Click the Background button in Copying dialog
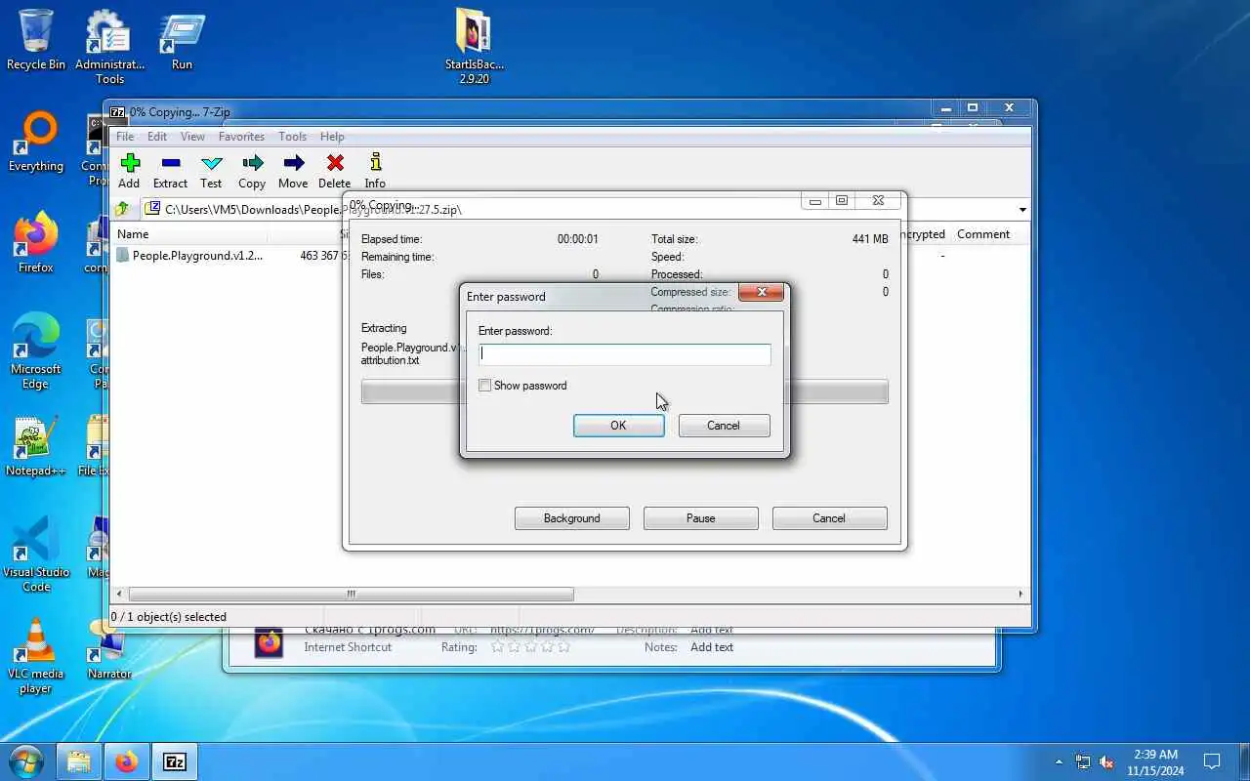This screenshot has height=781, width=1250. (572, 518)
